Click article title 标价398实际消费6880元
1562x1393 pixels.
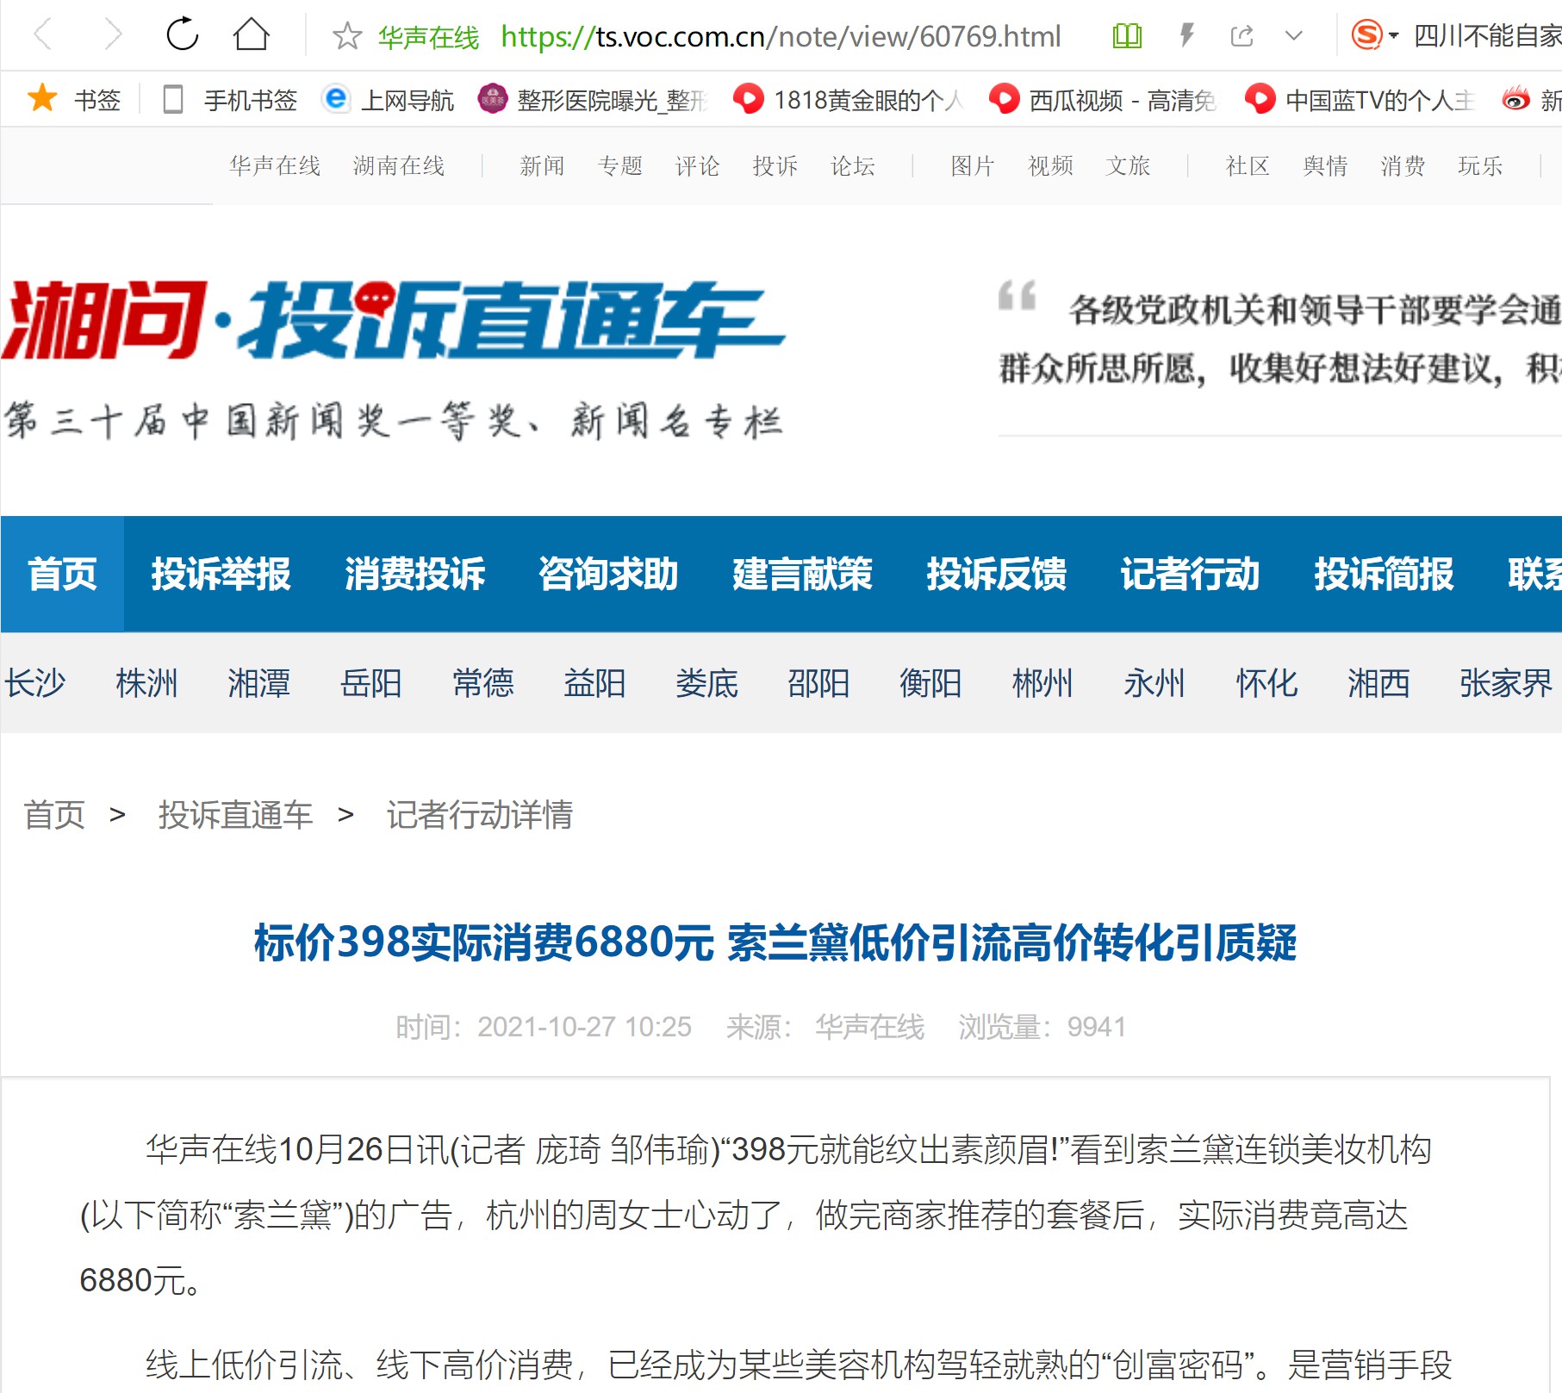coord(775,942)
